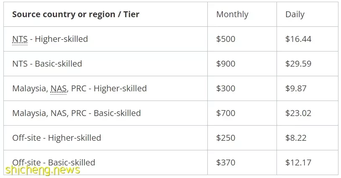Image resolution: width=341 pixels, height=178 pixels.
Task: Click the Daily column header
Action: pyautogui.click(x=295, y=14)
